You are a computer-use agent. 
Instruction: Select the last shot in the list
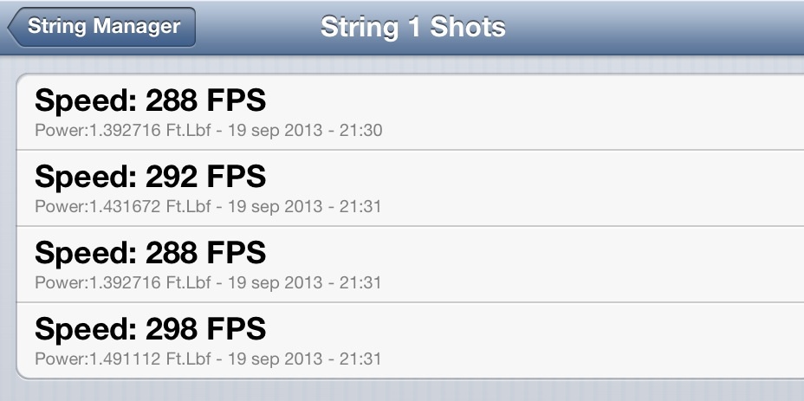407,340
